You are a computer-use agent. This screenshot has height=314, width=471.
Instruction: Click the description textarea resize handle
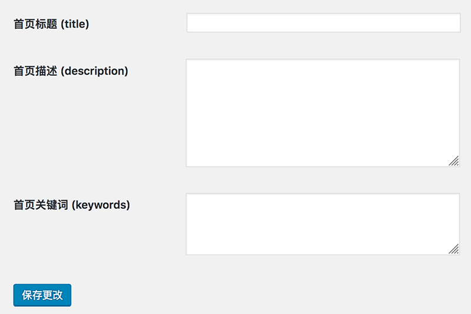[454, 161]
